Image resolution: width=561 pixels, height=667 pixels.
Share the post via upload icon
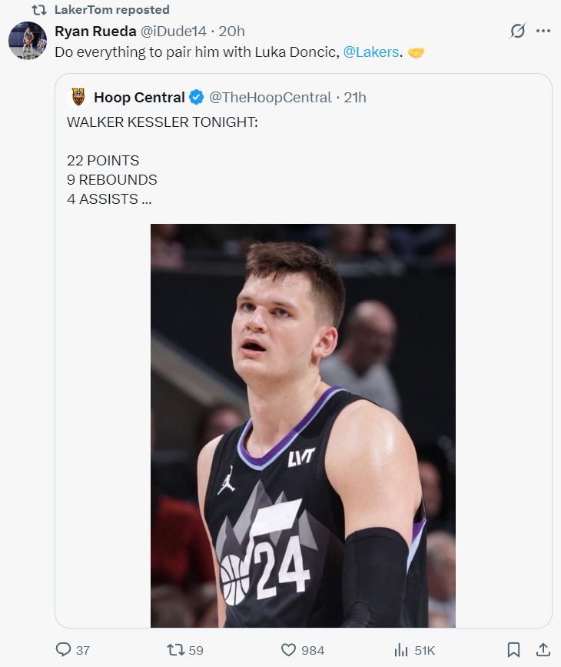click(543, 650)
